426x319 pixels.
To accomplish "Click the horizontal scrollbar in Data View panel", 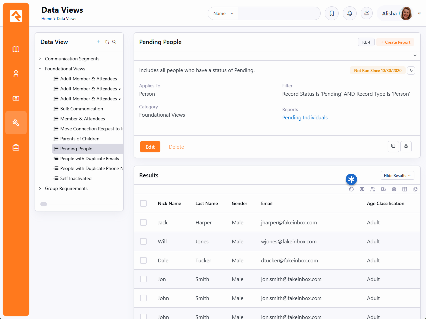I will [44, 204].
